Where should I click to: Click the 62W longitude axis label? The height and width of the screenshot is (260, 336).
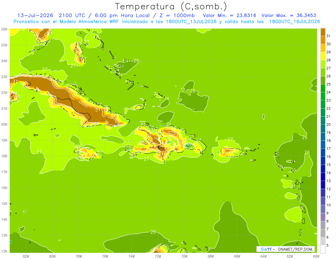290,256
